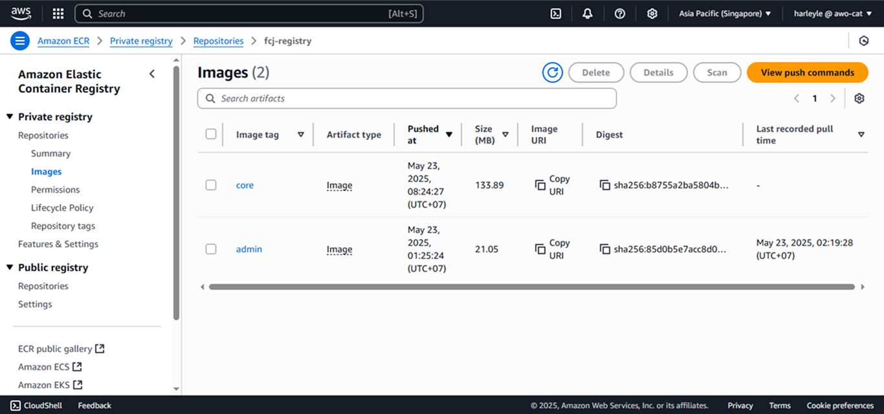Copy digest icon for core image
The width and height of the screenshot is (884, 414).
[605, 185]
